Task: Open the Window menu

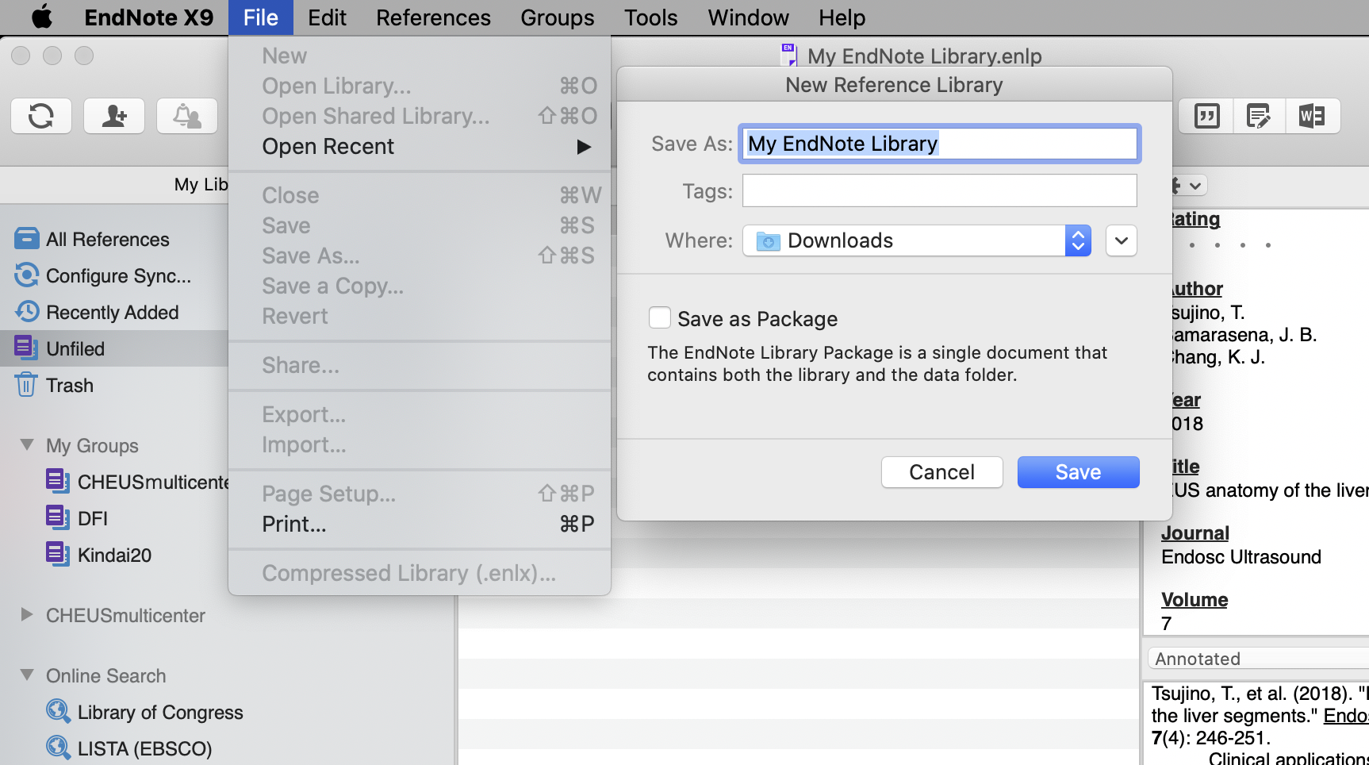Action: pos(748,17)
